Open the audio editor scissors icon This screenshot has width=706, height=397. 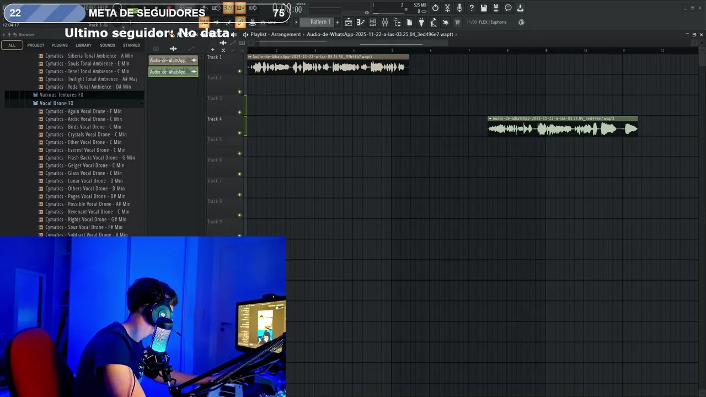(x=447, y=8)
